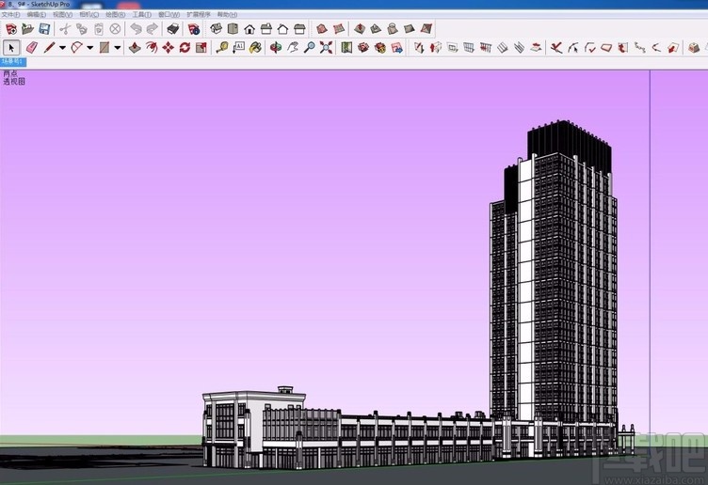Click the Sandbox From Contours icon
Screen dimensions: 708x485
click(x=321, y=29)
